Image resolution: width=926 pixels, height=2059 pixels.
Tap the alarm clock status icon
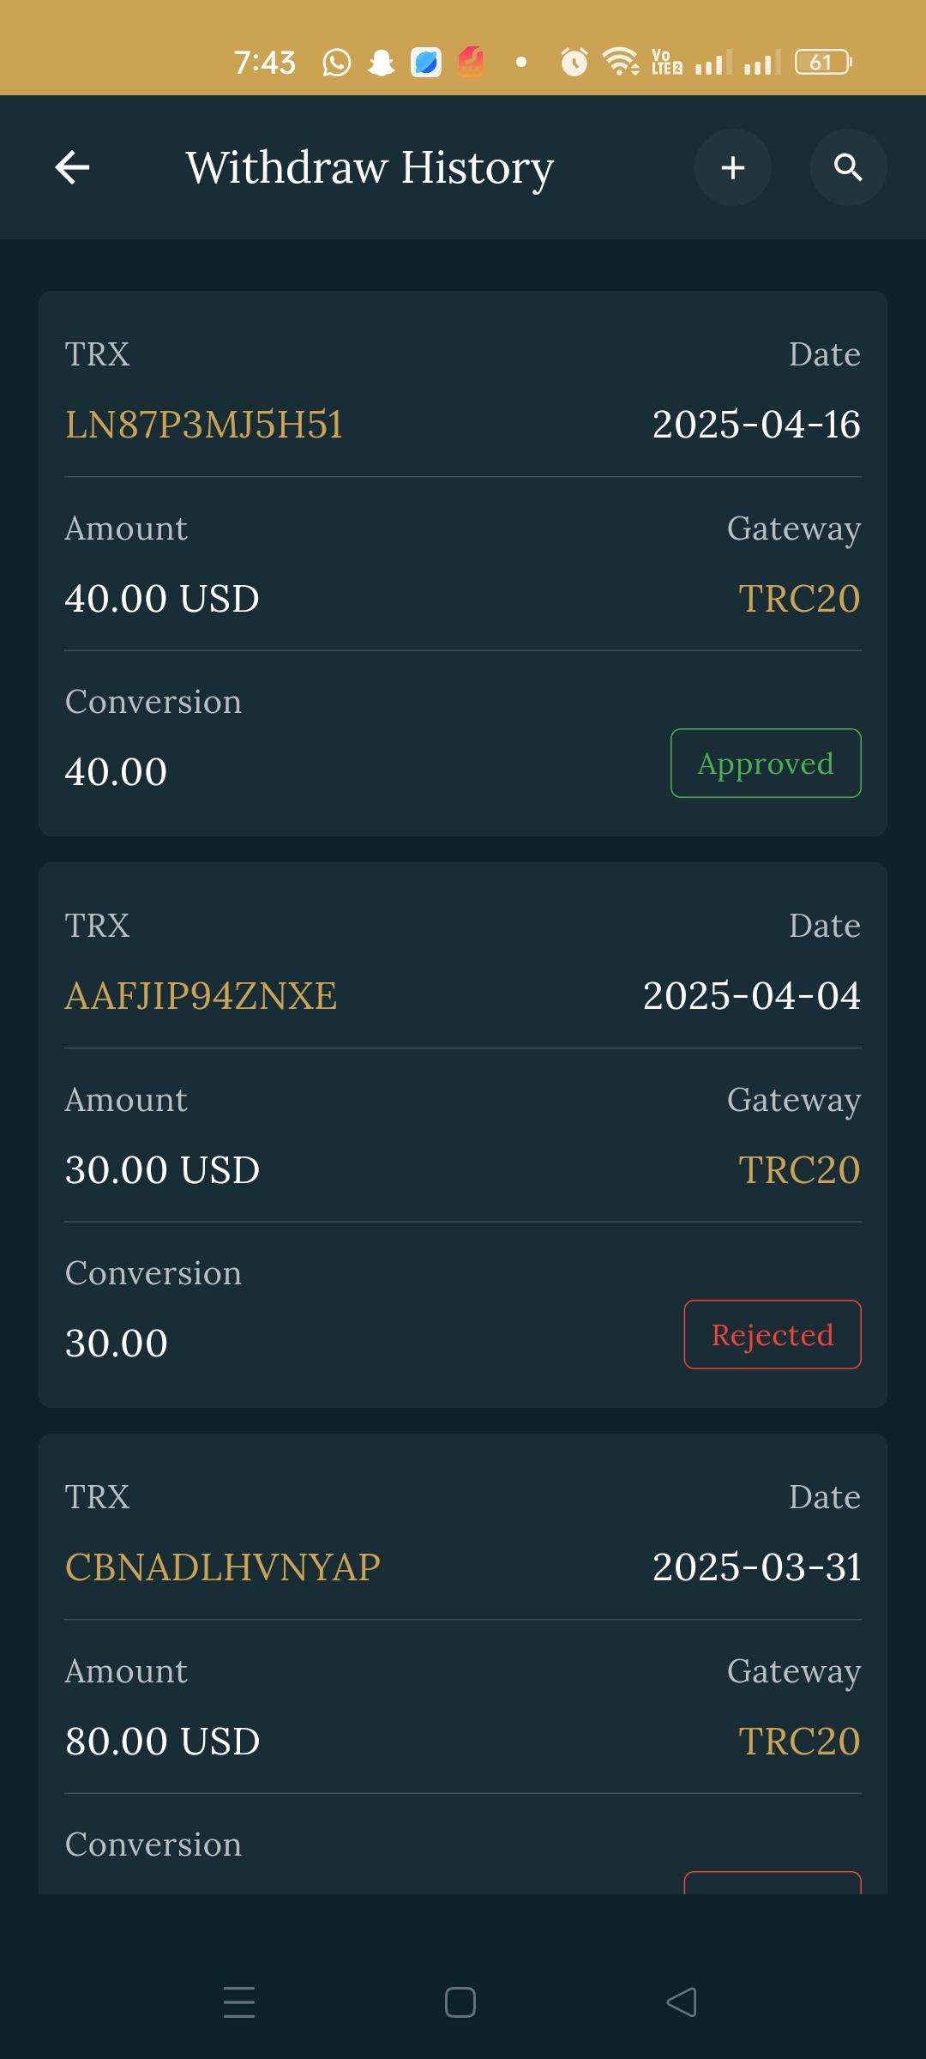pos(574,63)
